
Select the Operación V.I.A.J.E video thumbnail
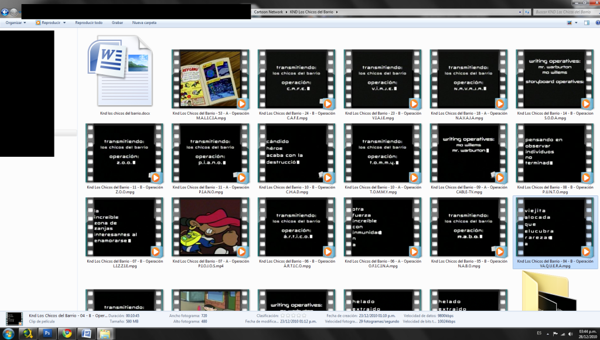(383, 79)
